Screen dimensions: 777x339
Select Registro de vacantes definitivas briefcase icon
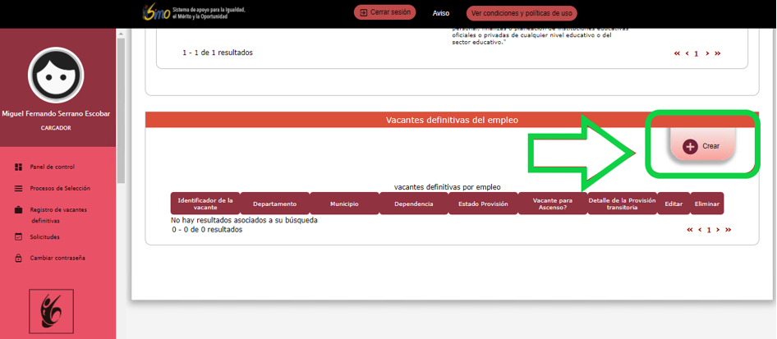click(18, 210)
